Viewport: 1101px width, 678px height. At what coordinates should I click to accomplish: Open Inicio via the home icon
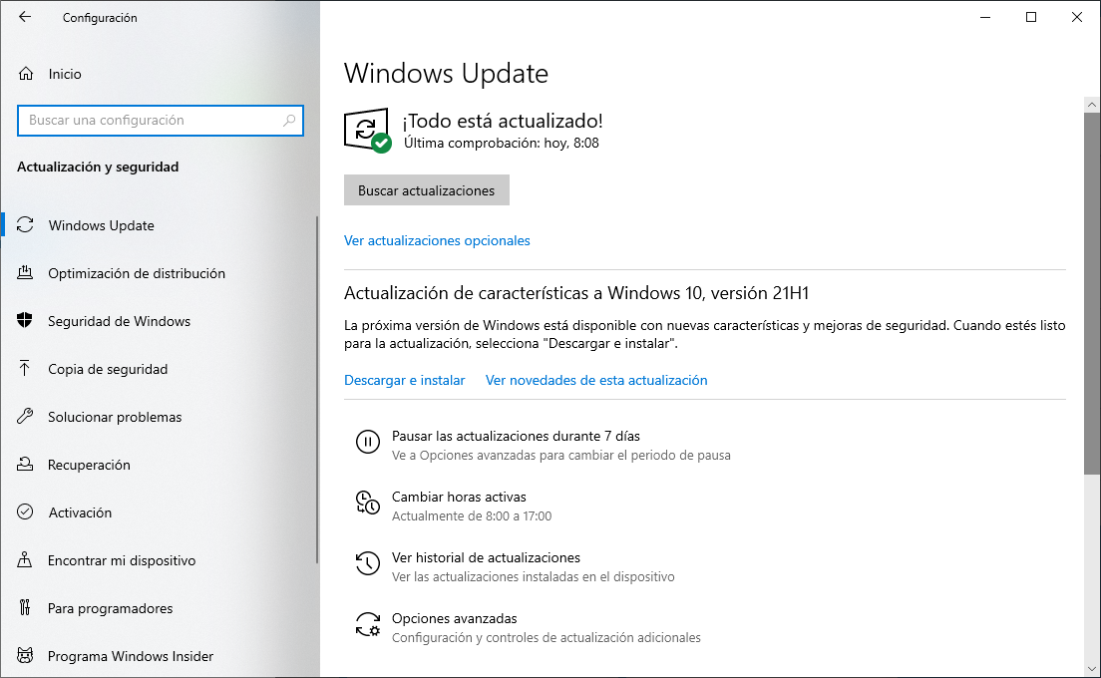click(26, 74)
